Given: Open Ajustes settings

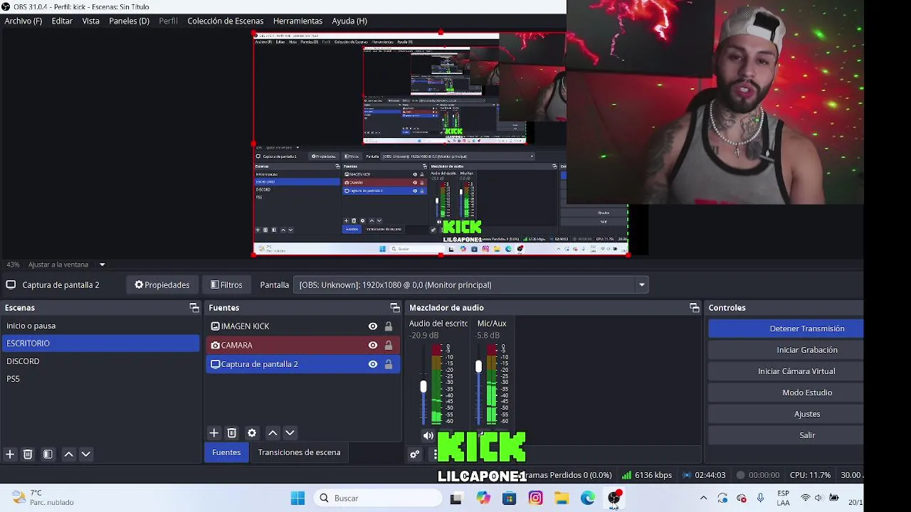Looking at the screenshot, I should pos(786,414).
